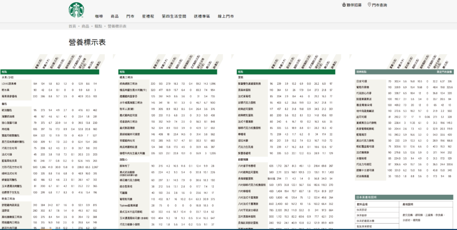
Task: Select the 麵包 section heading
Action: [x=4, y=103]
